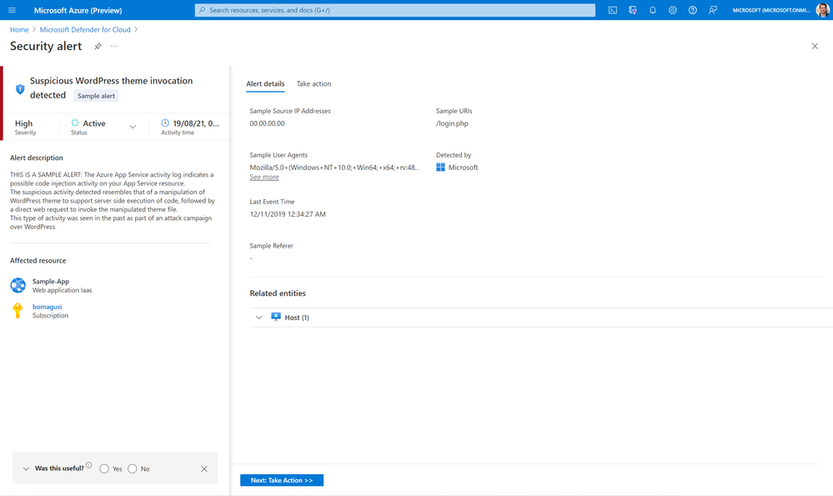Open the feedback icon in top bar

(713, 10)
